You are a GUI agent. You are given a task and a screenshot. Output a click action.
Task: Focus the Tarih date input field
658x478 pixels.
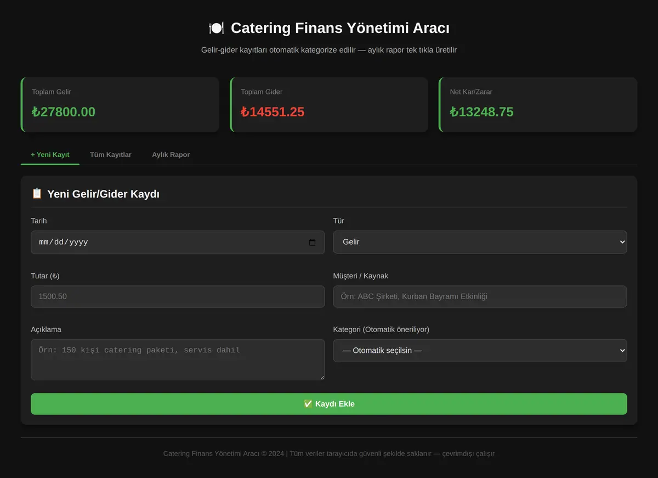(178, 242)
